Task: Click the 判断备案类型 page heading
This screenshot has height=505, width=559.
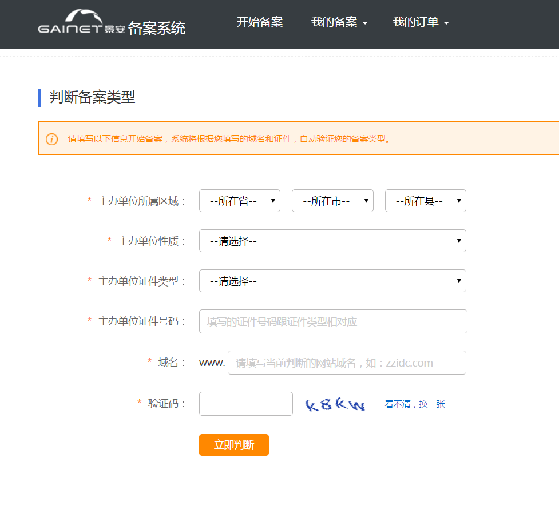Action: 92,98
